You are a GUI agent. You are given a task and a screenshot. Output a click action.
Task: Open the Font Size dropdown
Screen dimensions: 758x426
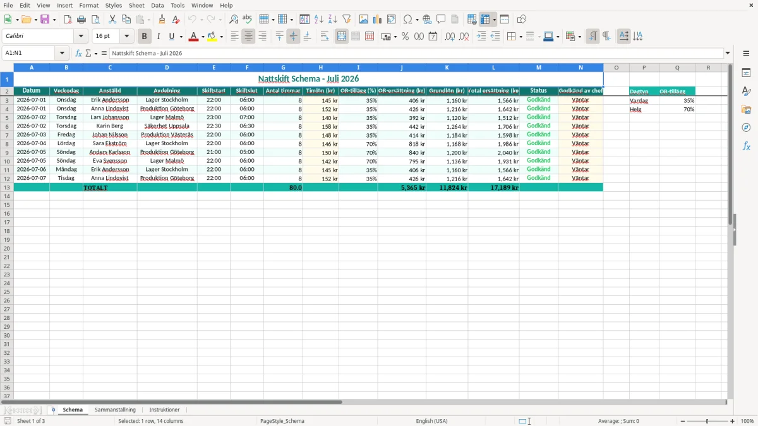(127, 37)
